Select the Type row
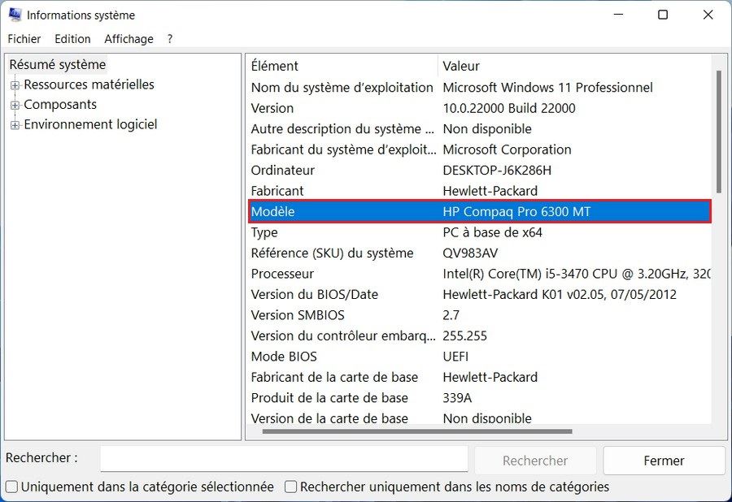The width and height of the screenshot is (732, 502). [x=479, y=232]
